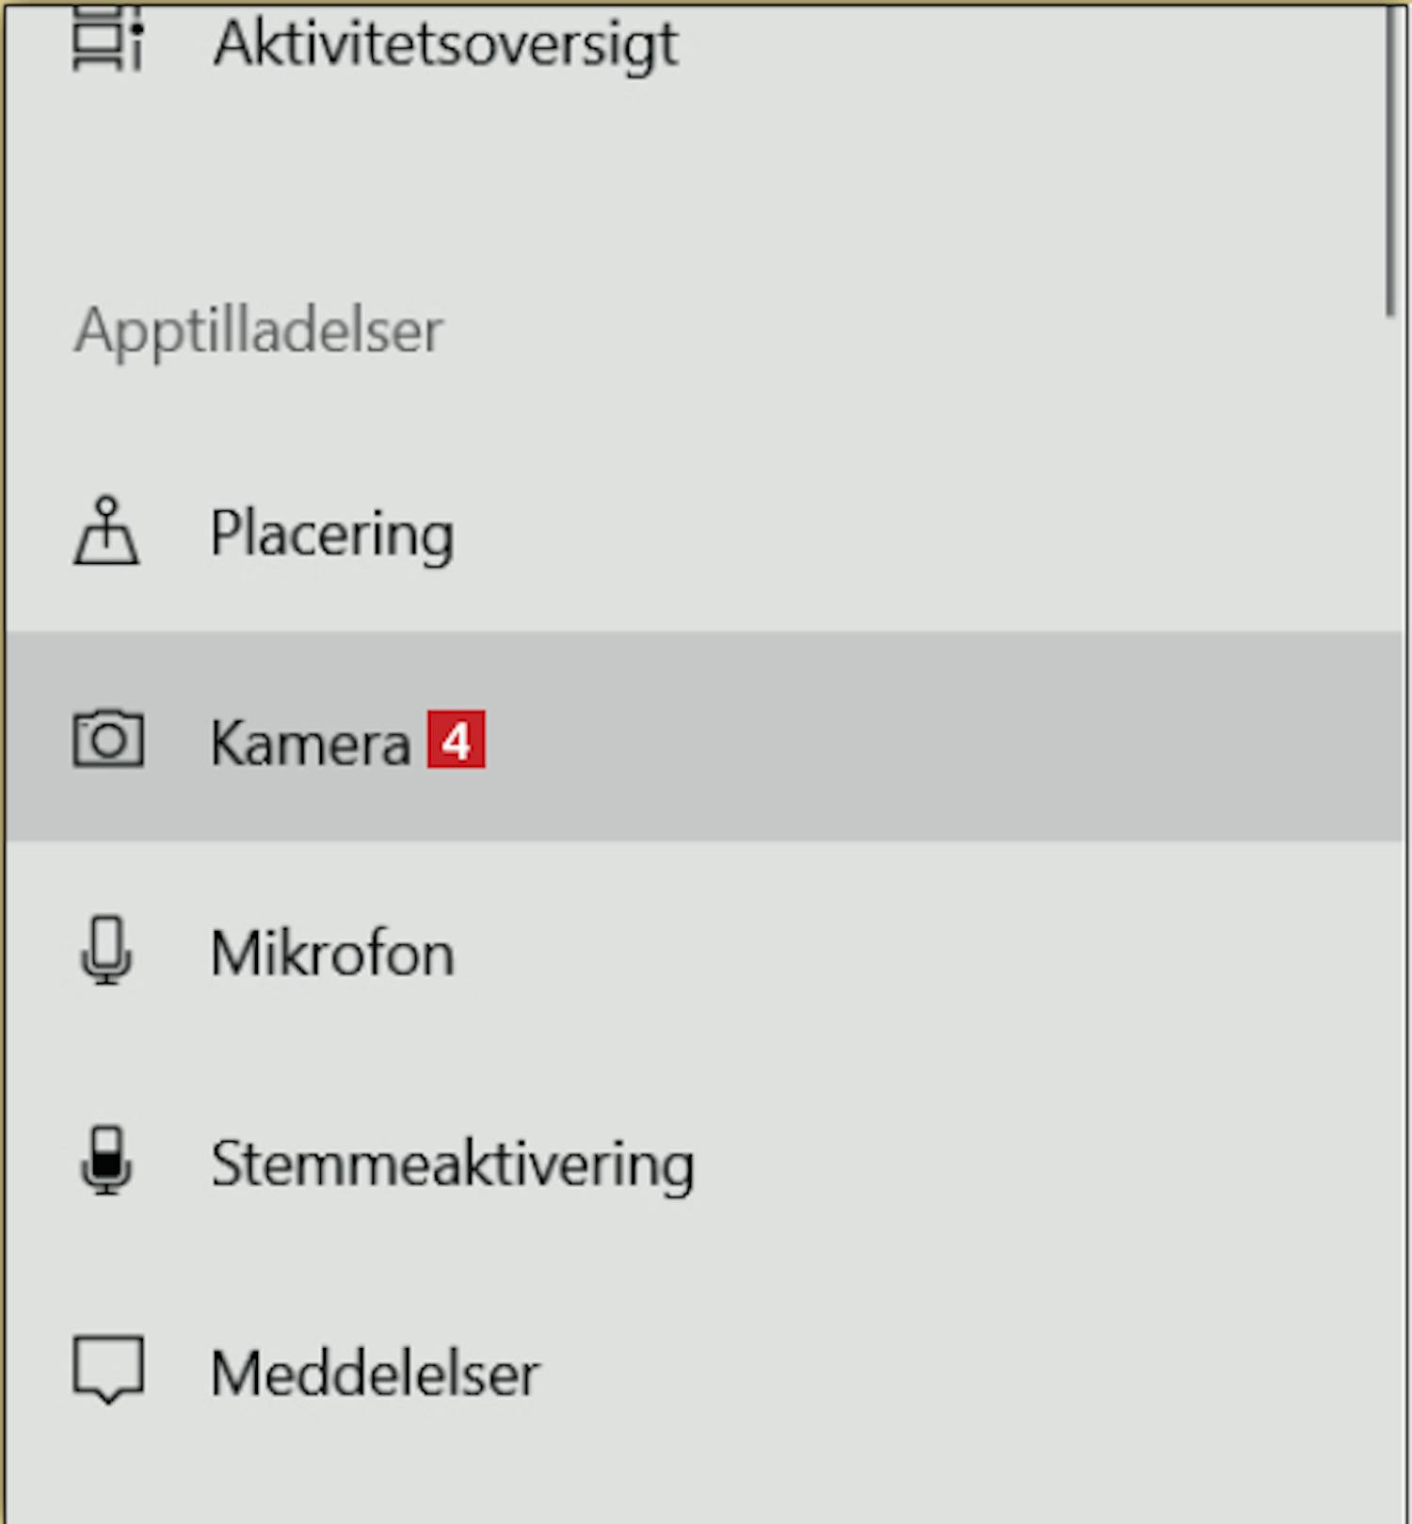Click the Apptilladelser section heading
This screenshot has height=1524, width=1412.
(259, 331)
